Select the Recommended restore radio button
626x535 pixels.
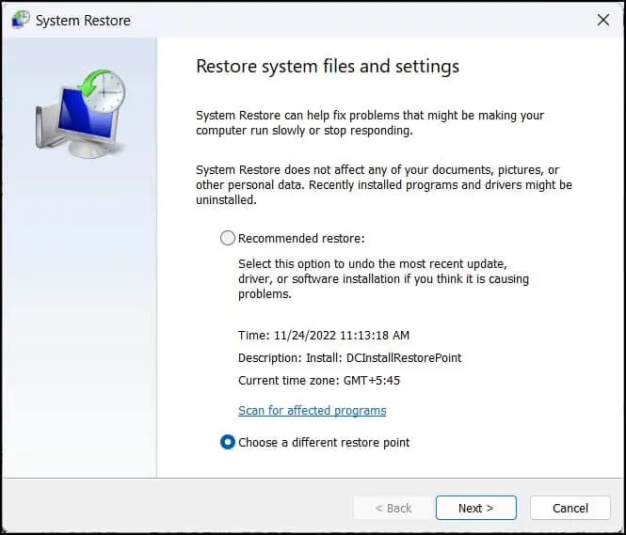[227, 239]
